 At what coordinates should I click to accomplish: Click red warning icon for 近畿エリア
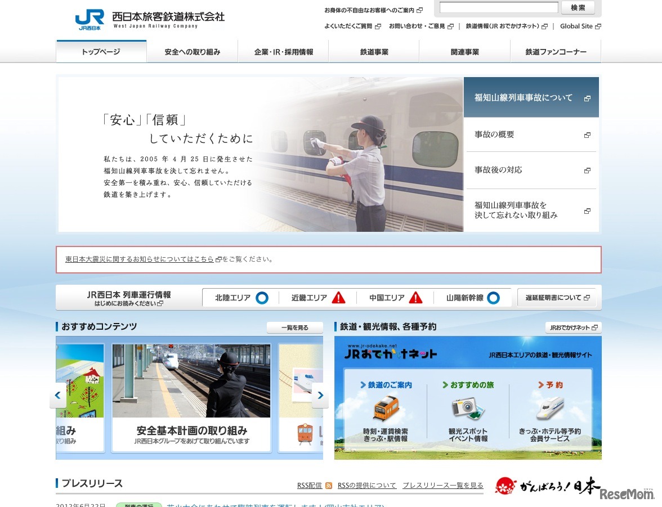tap(339, 298)
